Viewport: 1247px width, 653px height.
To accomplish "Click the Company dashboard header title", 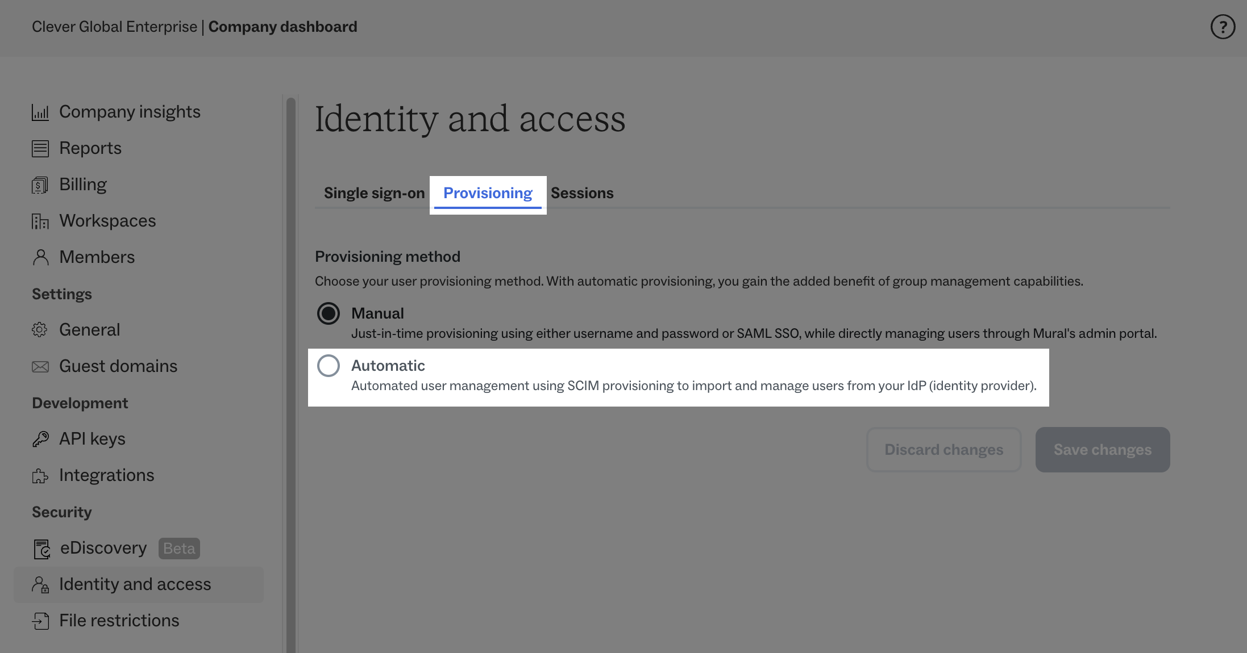I will [x=282, y=27].
